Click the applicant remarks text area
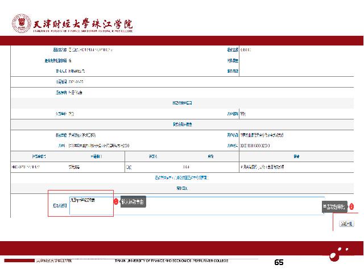The image size is (364, 273). click(x=197, y=206)
